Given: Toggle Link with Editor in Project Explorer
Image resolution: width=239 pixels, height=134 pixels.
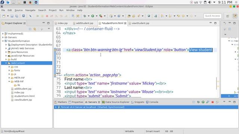Looking at the screenshot, I should pos(35,29).
